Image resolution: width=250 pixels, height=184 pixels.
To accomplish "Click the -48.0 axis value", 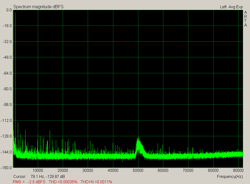I will [7, 57].
